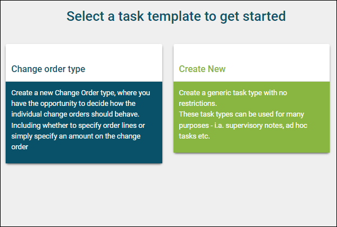Click the white header area above Change order type
Viewport: 337px width, 227px height.
(84, 54)
